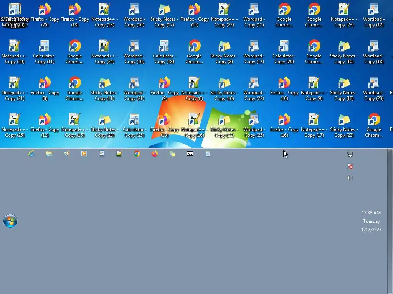The width and height of the screenshot is (393, 294).
Task: Select Wordpad - Copy (17) desktop icon
Action: tap(254, 52)
